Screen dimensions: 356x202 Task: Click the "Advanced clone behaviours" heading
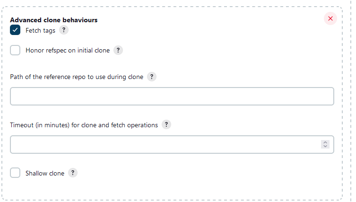point(54,20)
